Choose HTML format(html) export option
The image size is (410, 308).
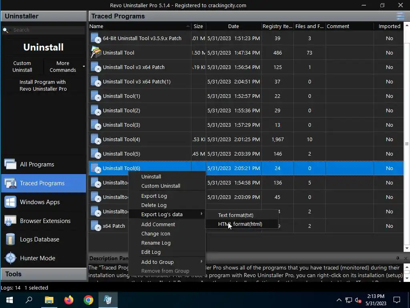tap(242, 224)
